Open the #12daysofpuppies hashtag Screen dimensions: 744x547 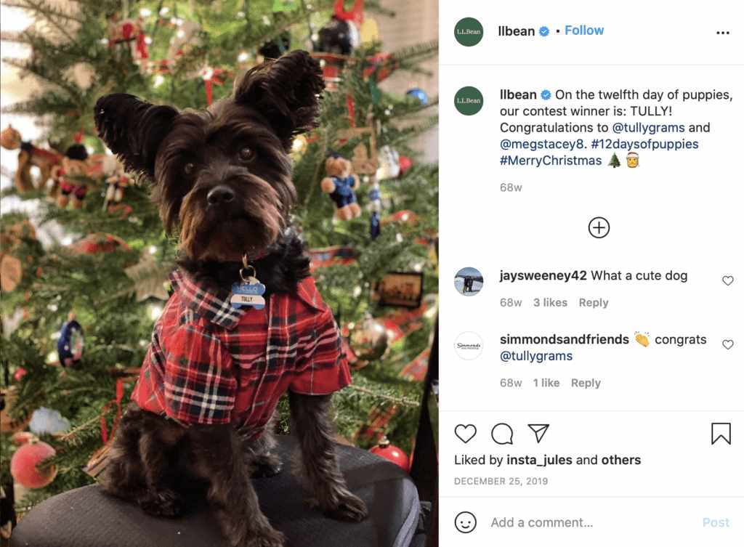[x=645, y=144]
